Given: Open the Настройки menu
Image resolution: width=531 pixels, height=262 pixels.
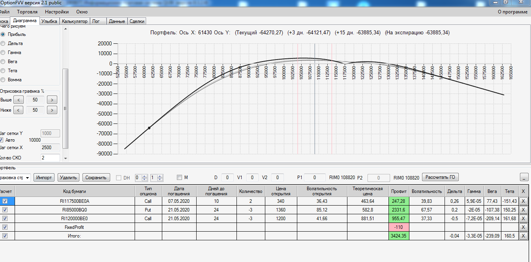Looking at the screenshot, I should [57, 12].
